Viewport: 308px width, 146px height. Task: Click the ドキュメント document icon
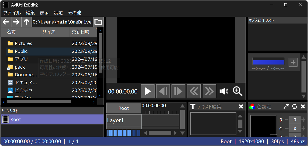10,83
